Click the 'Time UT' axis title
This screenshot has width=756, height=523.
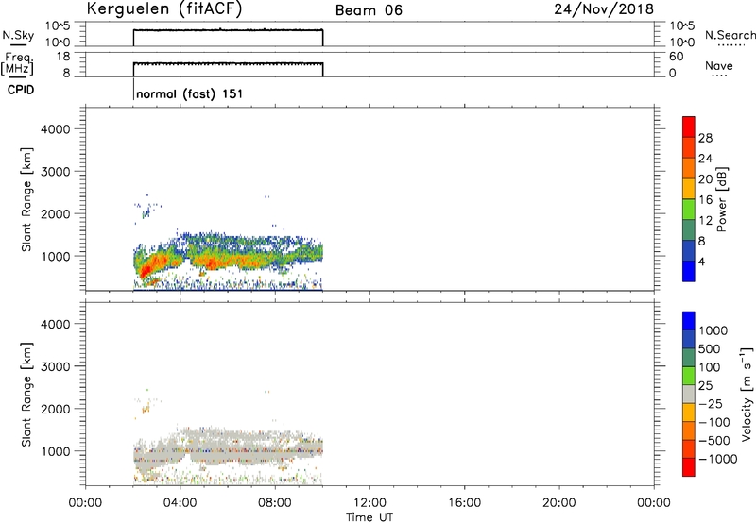pos(369,516)
